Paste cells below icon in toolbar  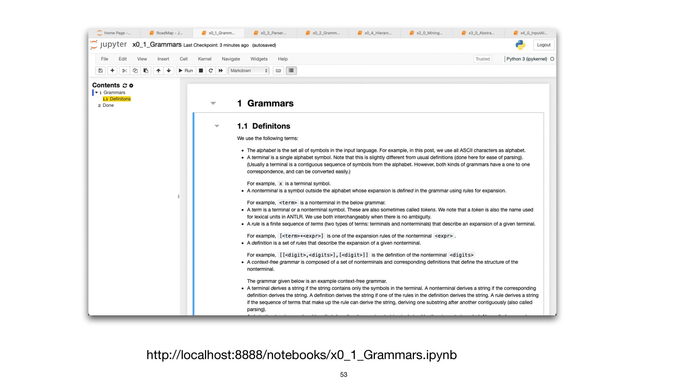click(145, 71)
